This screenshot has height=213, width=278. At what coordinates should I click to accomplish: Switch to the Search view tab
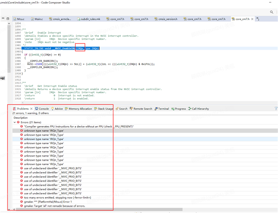[x=121, y=109]
